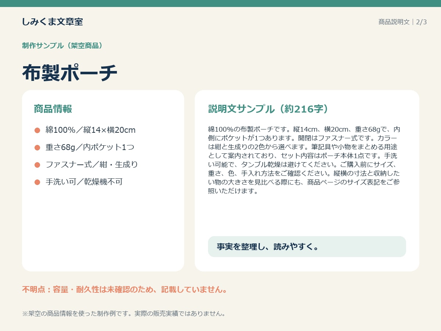Click the ※架空の商品情報 footnote disclaimer
Viewport: 441px width, 331px height.
[x=123, y=314]
